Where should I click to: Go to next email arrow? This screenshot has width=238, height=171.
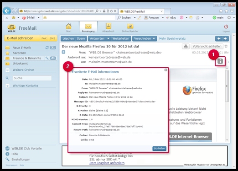[x=225, y=38]
